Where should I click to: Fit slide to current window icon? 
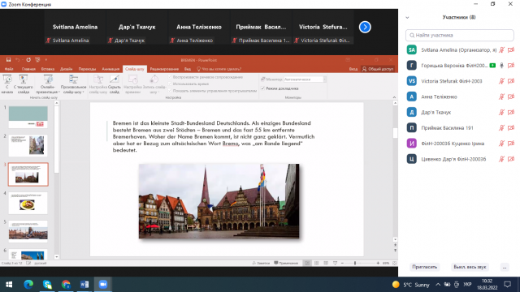click(x=394, y=263)
